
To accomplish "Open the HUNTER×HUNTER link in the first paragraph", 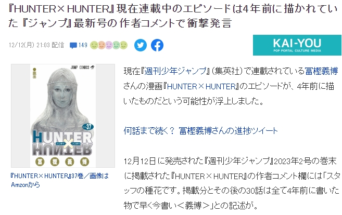I will click(x=201, y=86).
